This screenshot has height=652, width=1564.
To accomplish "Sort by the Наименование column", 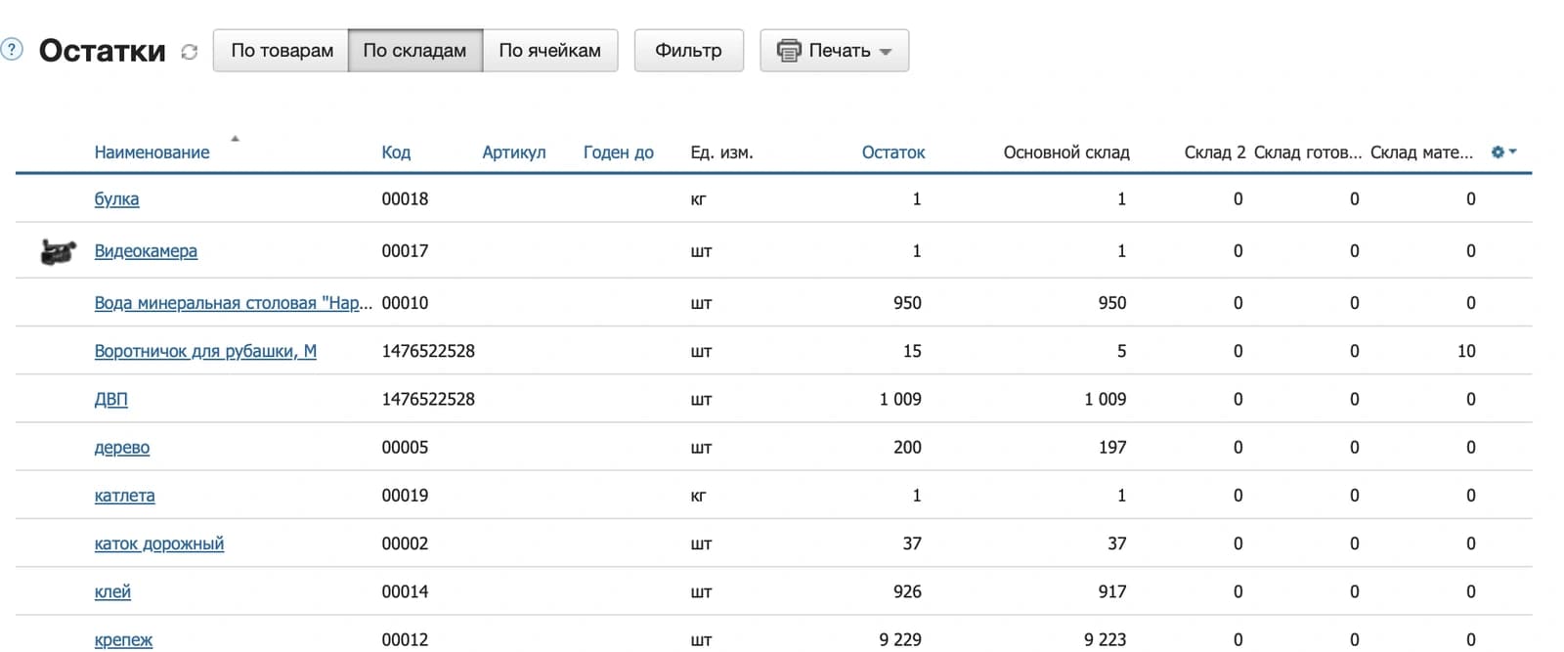I will coord(152,152).
